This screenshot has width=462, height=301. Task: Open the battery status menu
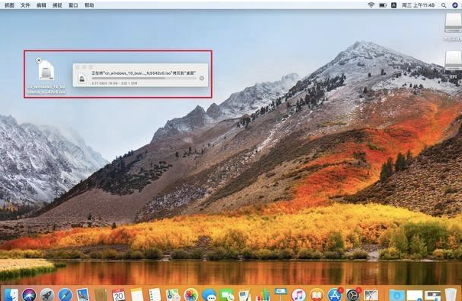[383, 5]
